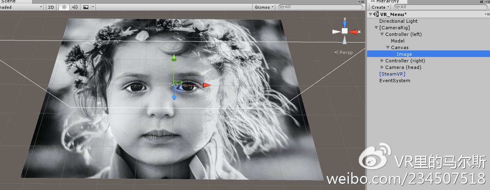This screenshot has height=190, width=490.
Task: Collapse the VR_Menu scene foldout arrow
Action: [x=371, y=14]
